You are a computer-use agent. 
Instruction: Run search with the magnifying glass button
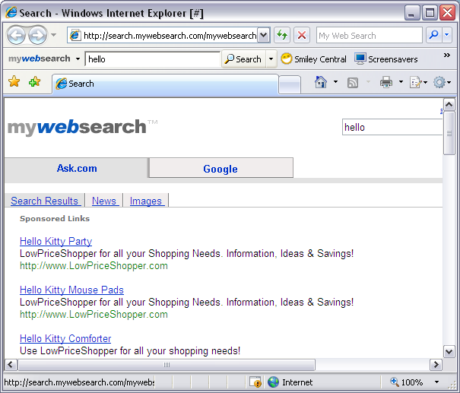pyautogui.click(x=433, y=35)
